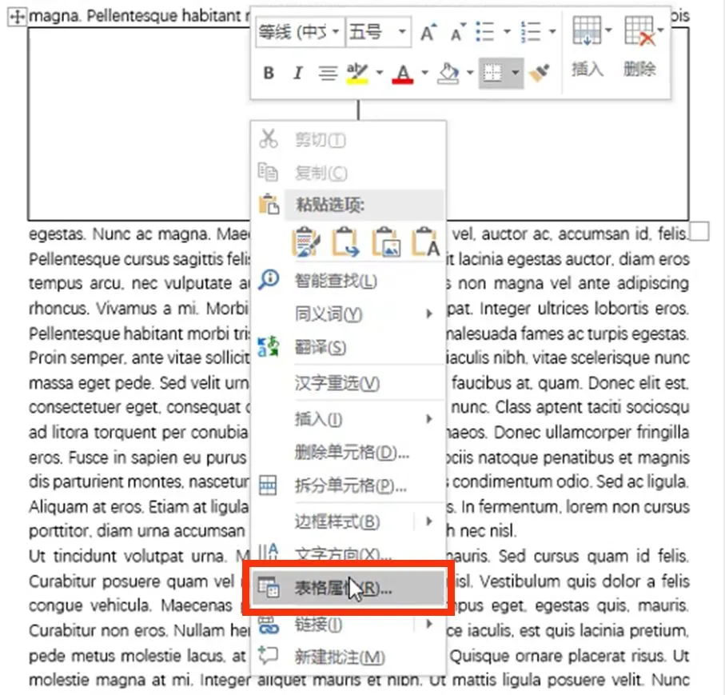Click the delete table icon
725x695 pixels.
[x=640, y=30]
